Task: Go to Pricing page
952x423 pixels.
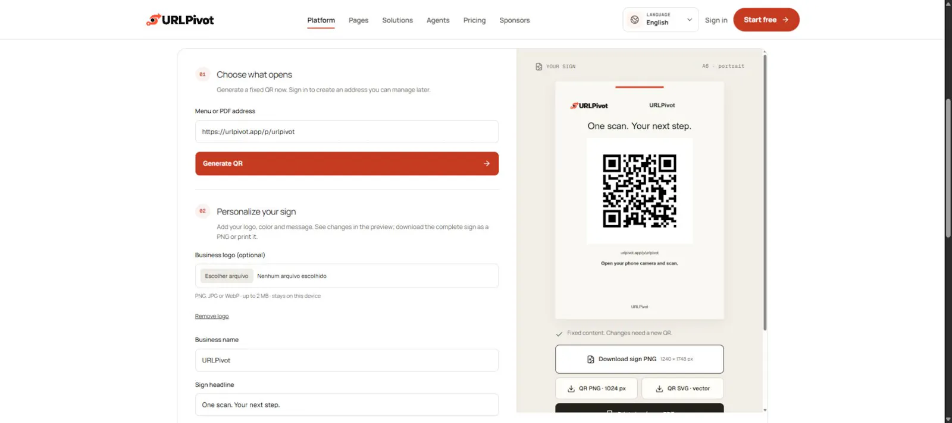Action: click(474, 20)
